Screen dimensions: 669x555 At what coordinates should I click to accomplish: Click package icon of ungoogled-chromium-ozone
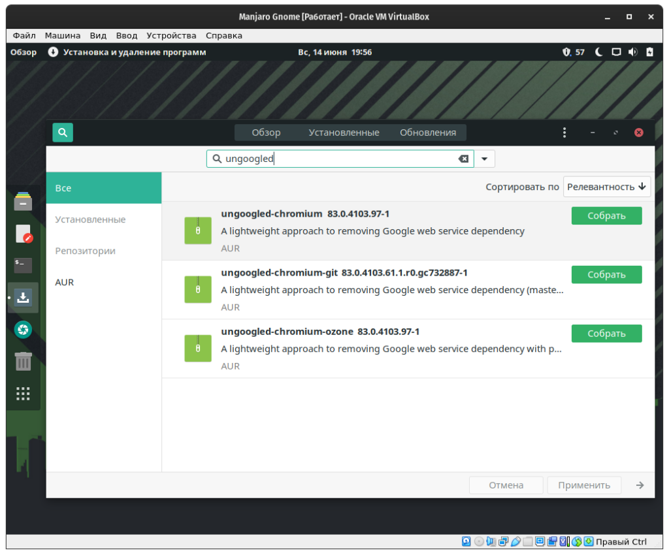click(197, 348)
